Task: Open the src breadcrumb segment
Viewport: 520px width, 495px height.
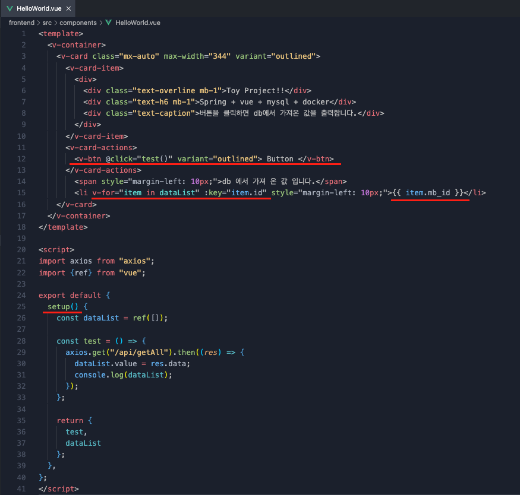Action: [x=47, y=23]
